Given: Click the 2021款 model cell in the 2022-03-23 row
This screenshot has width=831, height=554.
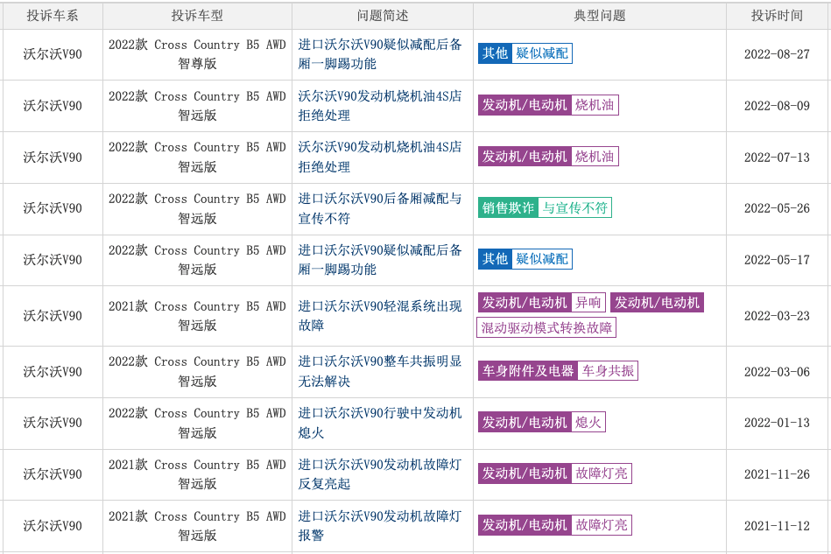Looking at the screenshot, I should pos(197,316).
